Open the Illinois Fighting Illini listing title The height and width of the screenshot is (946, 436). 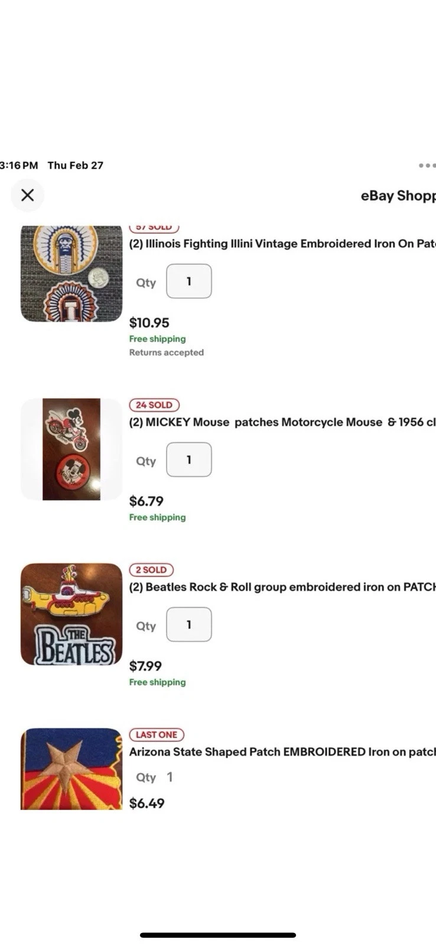tap(282, 244)
